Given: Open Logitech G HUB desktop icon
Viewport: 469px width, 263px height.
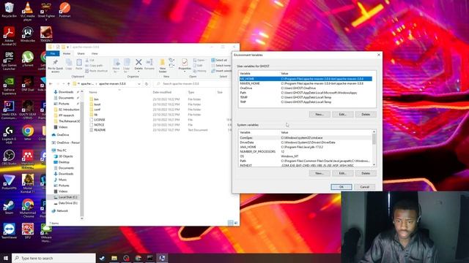Looking at the screenshot, I should 9,134.
